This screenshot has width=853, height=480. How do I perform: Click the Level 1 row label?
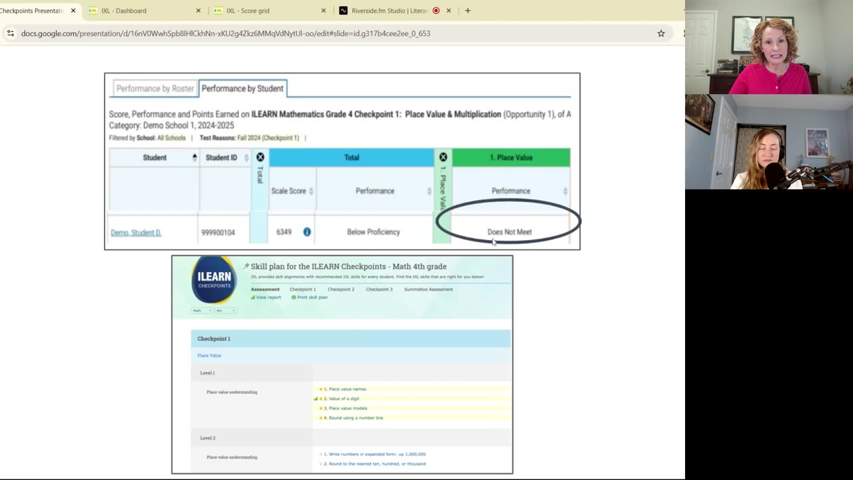(x=207, y=373)
